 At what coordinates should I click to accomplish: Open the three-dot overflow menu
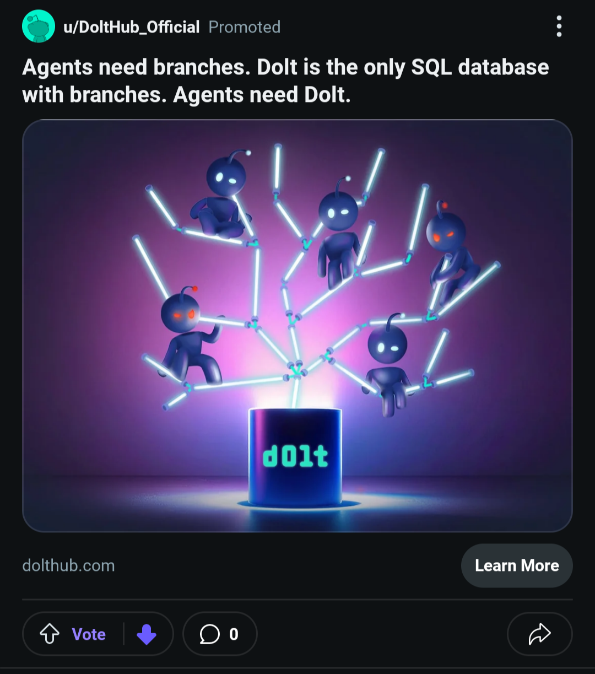pyautogui.click(x=559, y=26)
